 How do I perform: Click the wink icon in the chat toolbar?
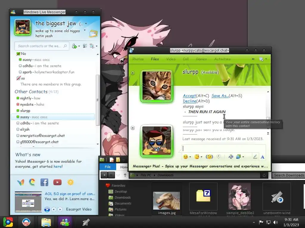[x=197, y=157]
